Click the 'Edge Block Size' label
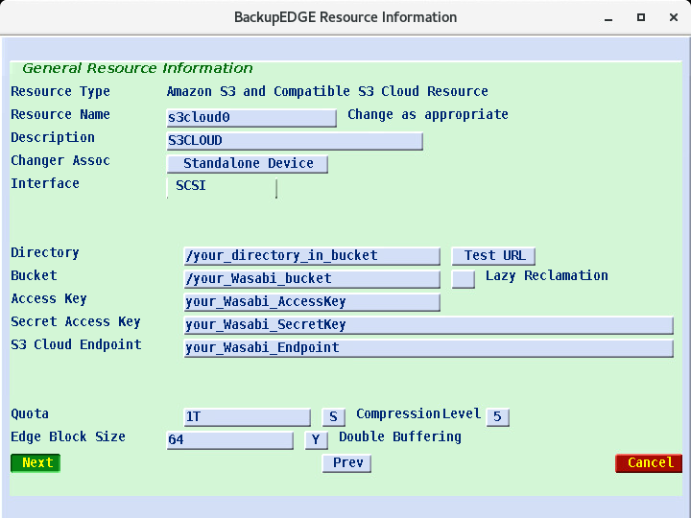This screenshot has width=691, height=518. coord(68,437)
